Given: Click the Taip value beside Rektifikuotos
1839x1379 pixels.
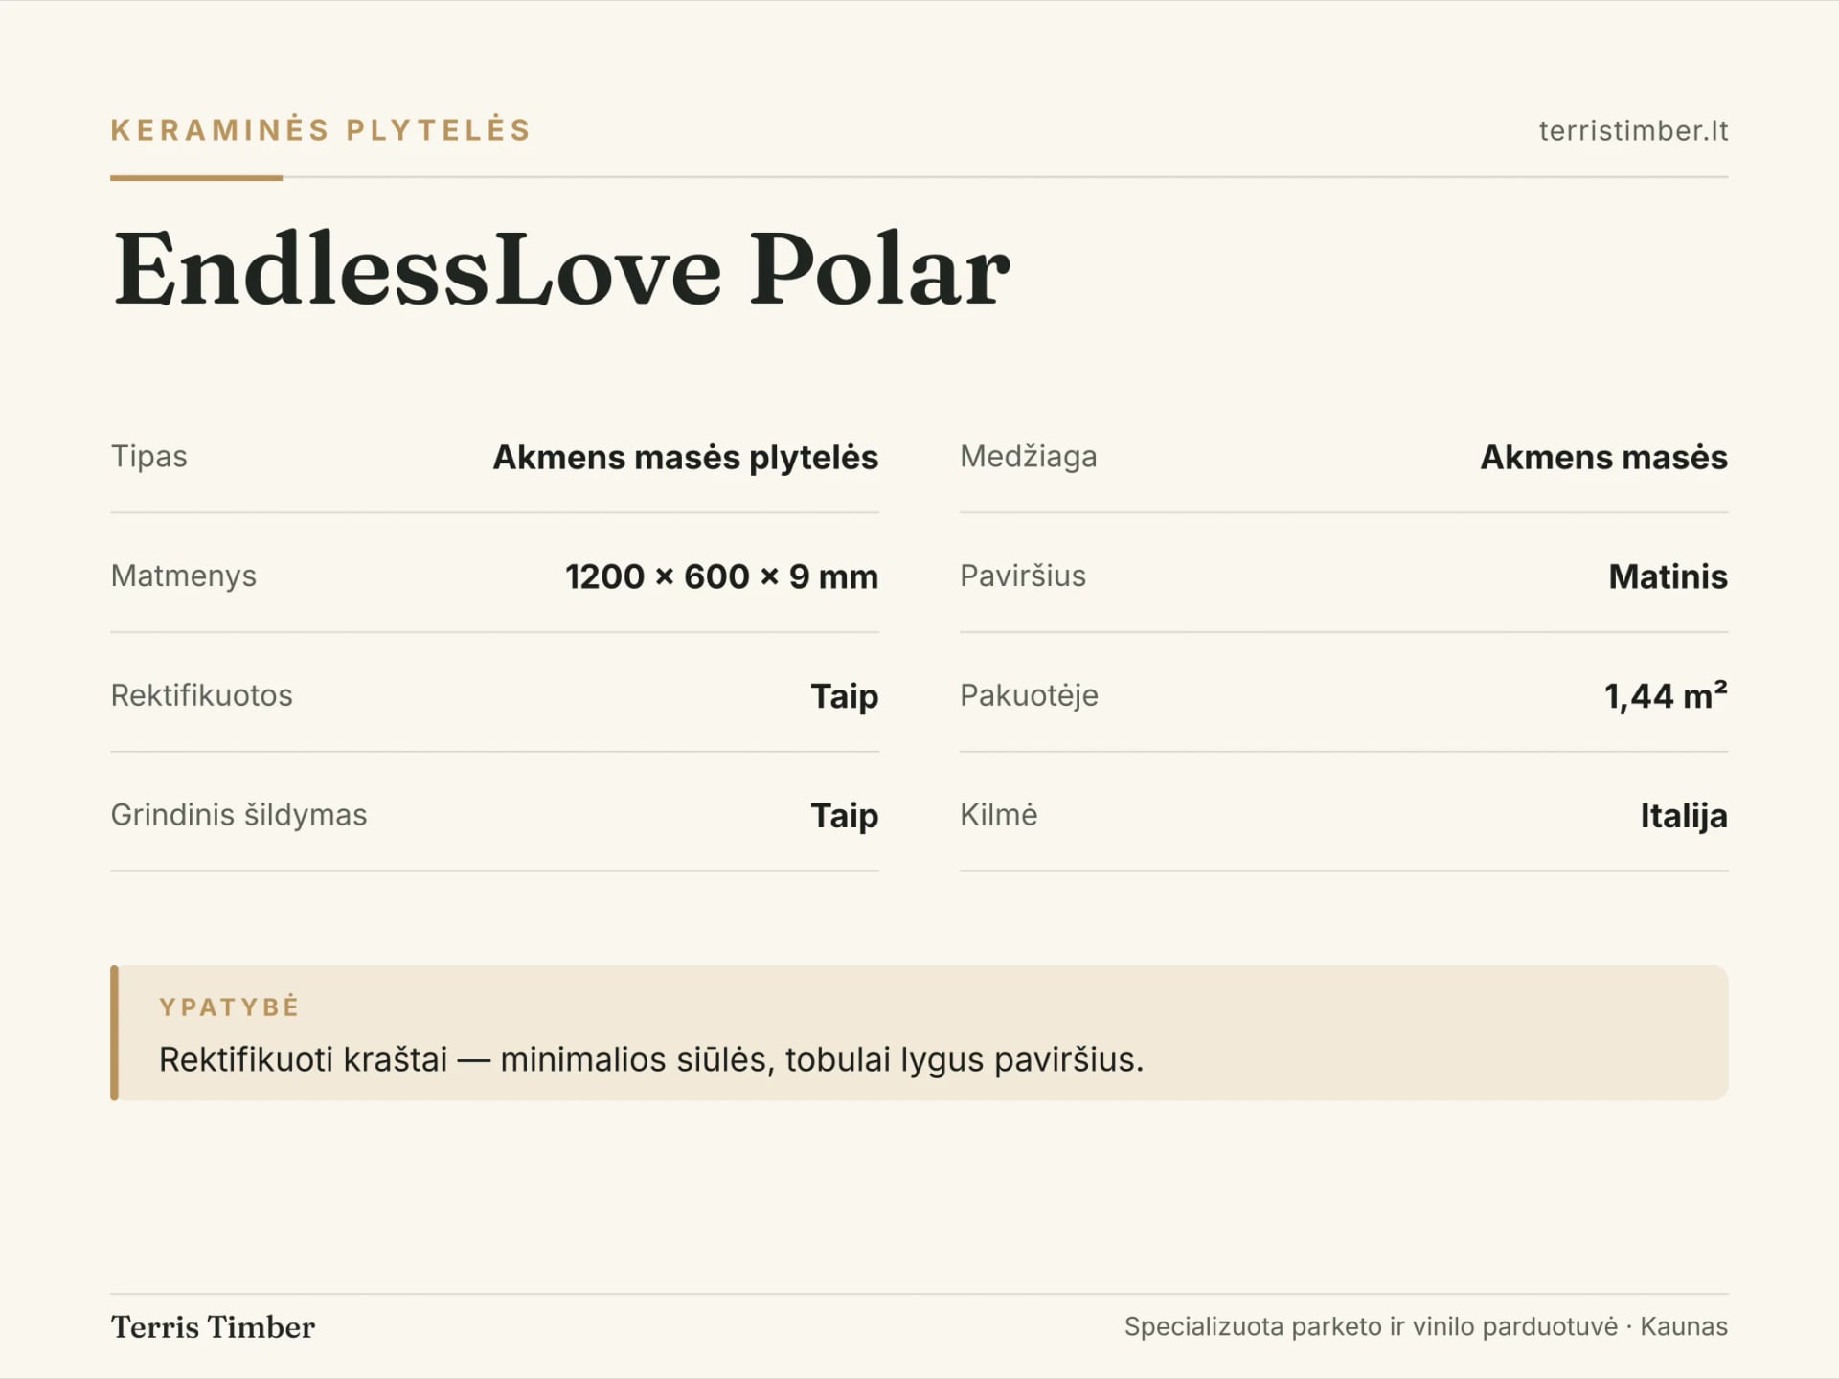Looking at the screenshot, I should coord(844,696).
